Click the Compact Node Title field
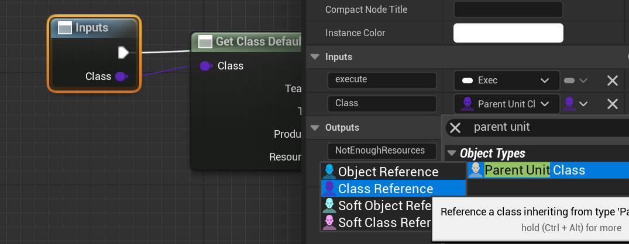 tap(508, 9)
